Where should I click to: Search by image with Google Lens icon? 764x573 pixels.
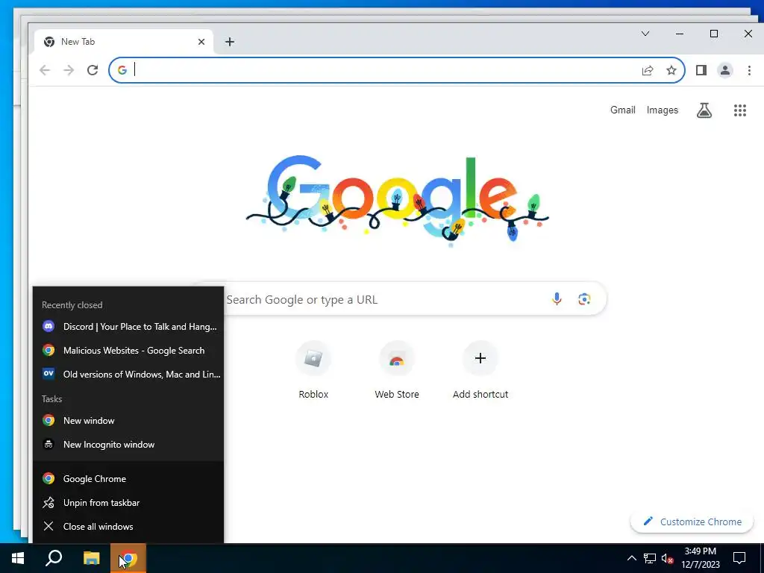click(584, 298)
